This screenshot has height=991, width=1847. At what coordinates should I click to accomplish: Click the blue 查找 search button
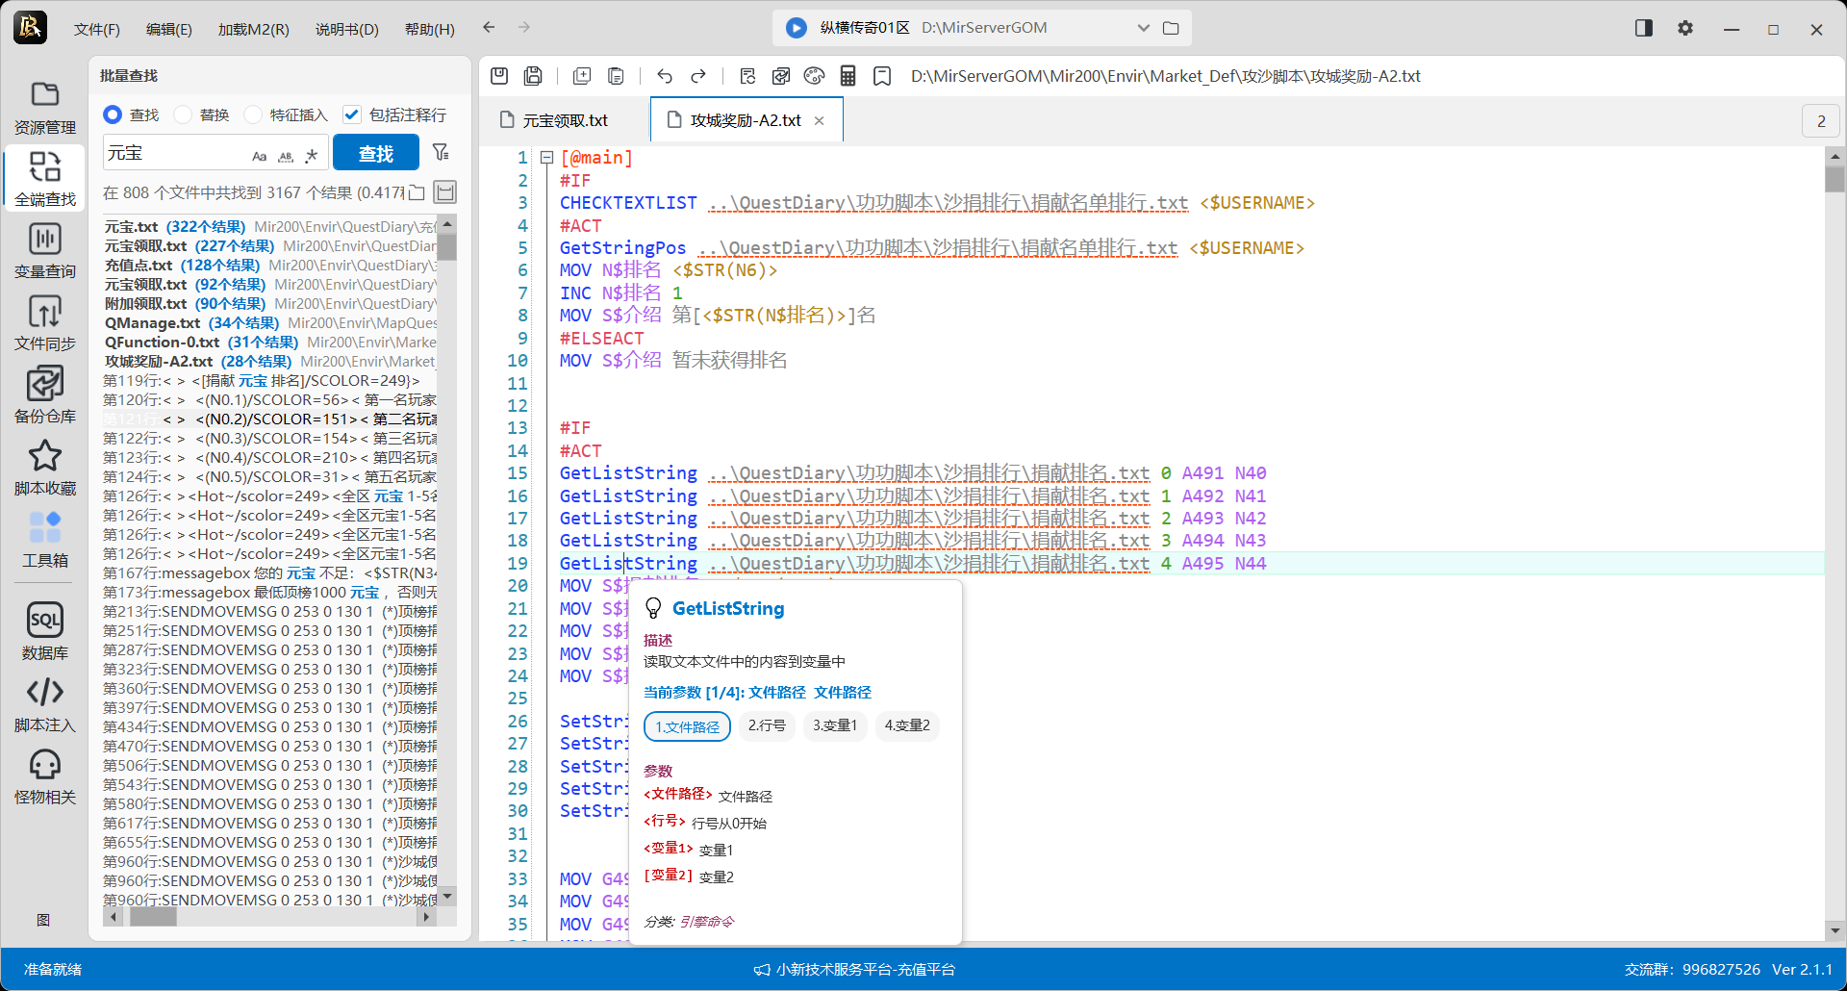(376, 153)
